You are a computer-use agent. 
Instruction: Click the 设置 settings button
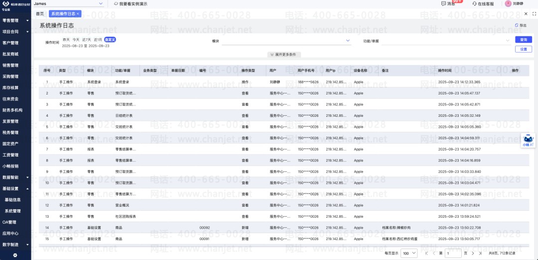pyautogui.click(x=523, y=49)
